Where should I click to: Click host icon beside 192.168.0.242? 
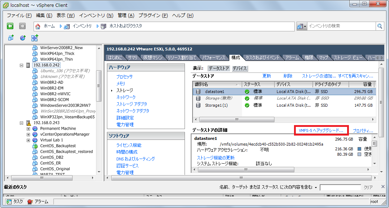28,65
